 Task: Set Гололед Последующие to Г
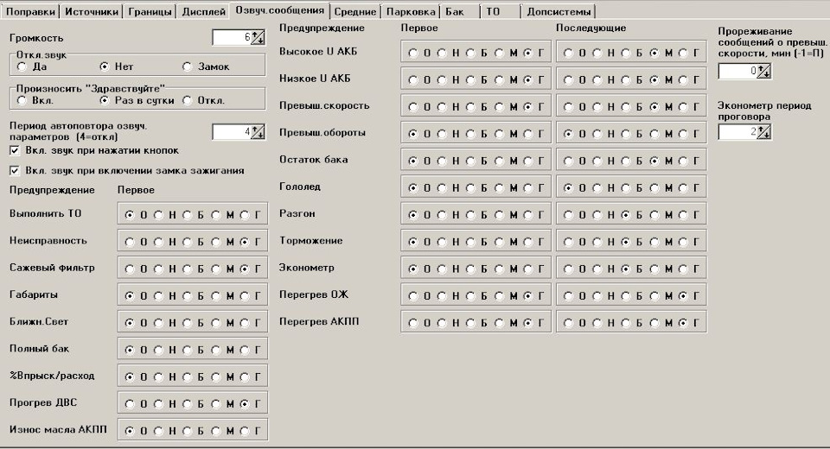[x=689, y=187]
